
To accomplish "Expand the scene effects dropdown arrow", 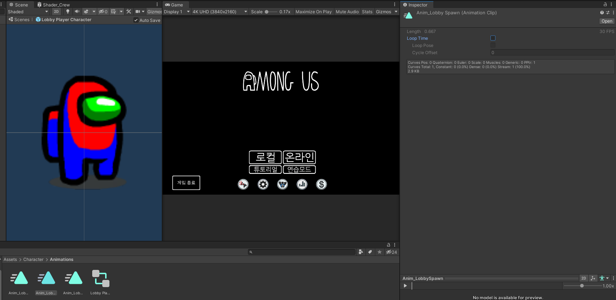I will pyautogui.click(x=94, y=11).
